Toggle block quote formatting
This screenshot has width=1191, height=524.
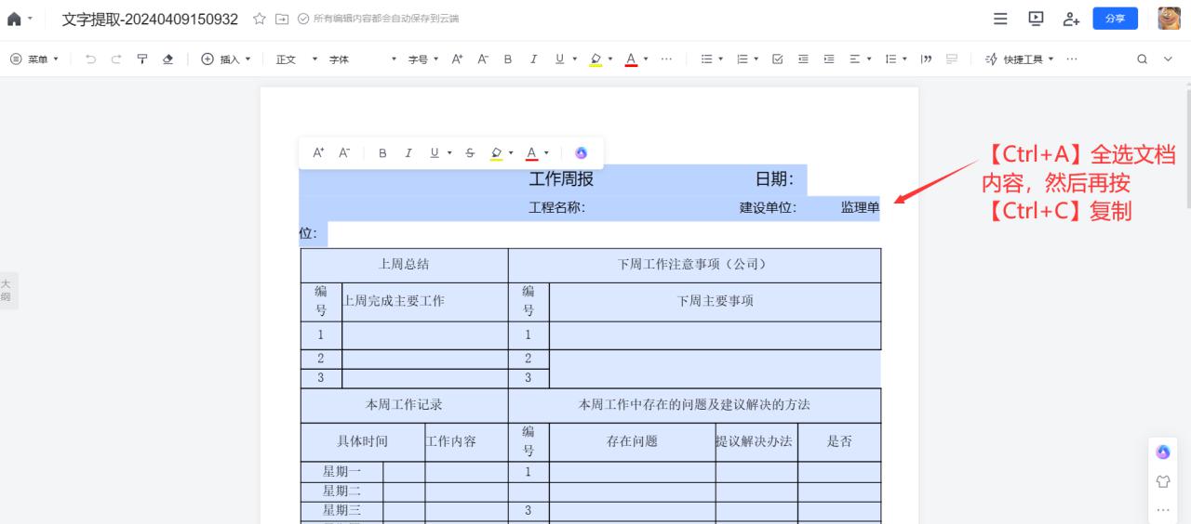point(927,59)
